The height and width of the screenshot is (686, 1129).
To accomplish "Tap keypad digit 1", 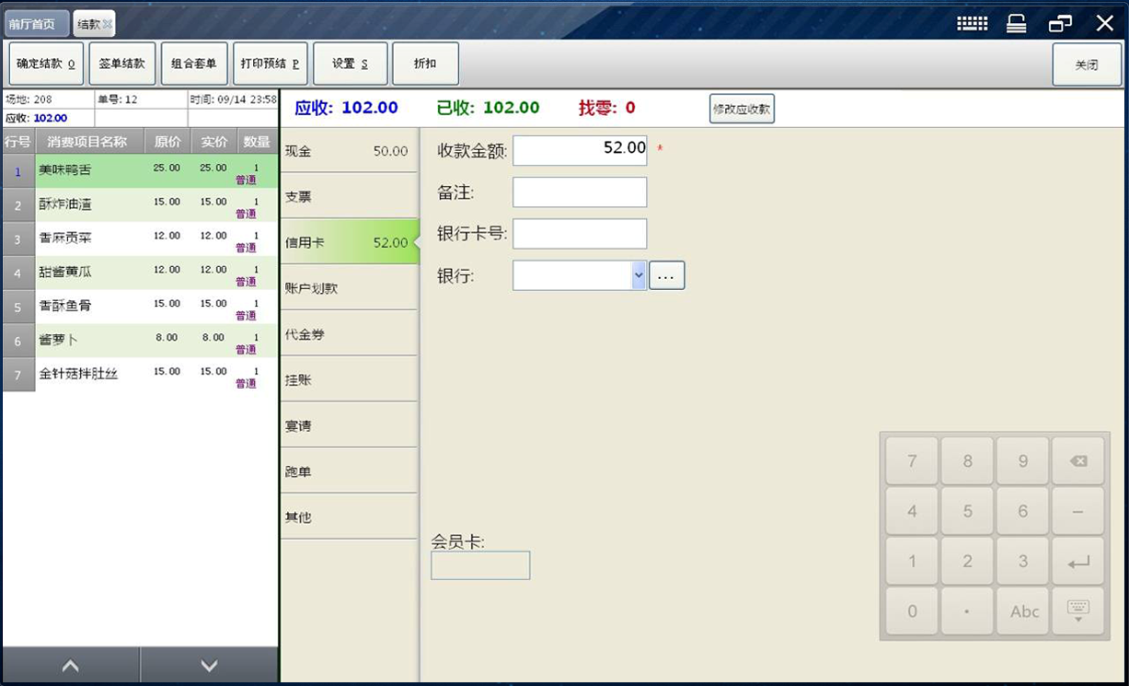I will tap(912, 562).
